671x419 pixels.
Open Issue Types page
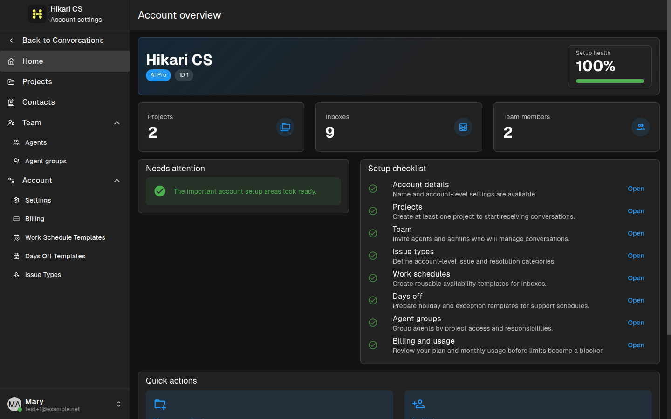pyautogui.click(x=65, y=275)
